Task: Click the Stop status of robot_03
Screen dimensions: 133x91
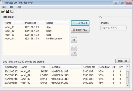Action: point(49,35)
